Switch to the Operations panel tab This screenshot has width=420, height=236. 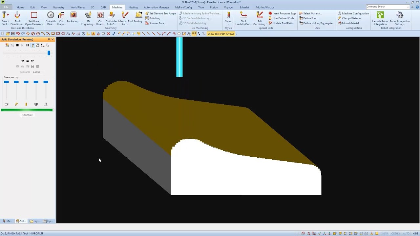click(x=48, y=221)
